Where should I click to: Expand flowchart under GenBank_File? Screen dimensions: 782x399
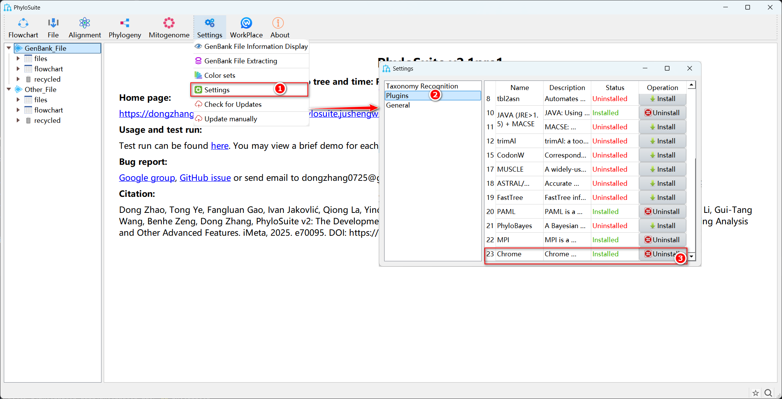(18, 69)
